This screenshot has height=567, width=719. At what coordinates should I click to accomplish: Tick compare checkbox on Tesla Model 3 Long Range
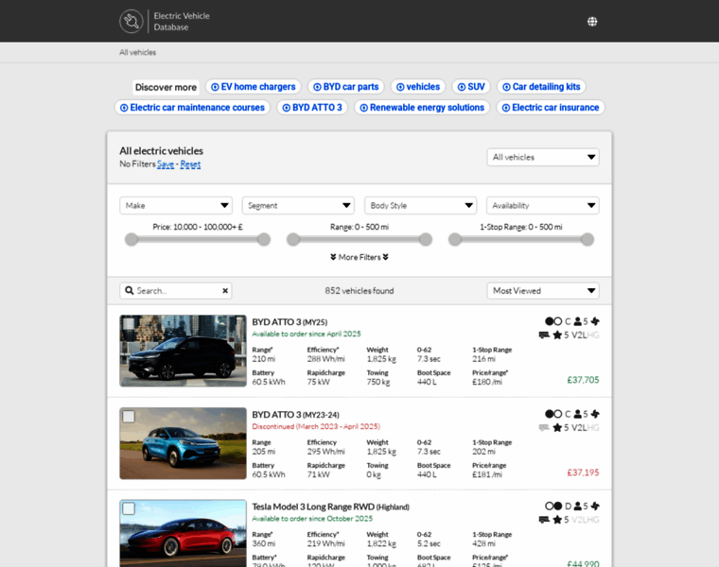(129, 508)
